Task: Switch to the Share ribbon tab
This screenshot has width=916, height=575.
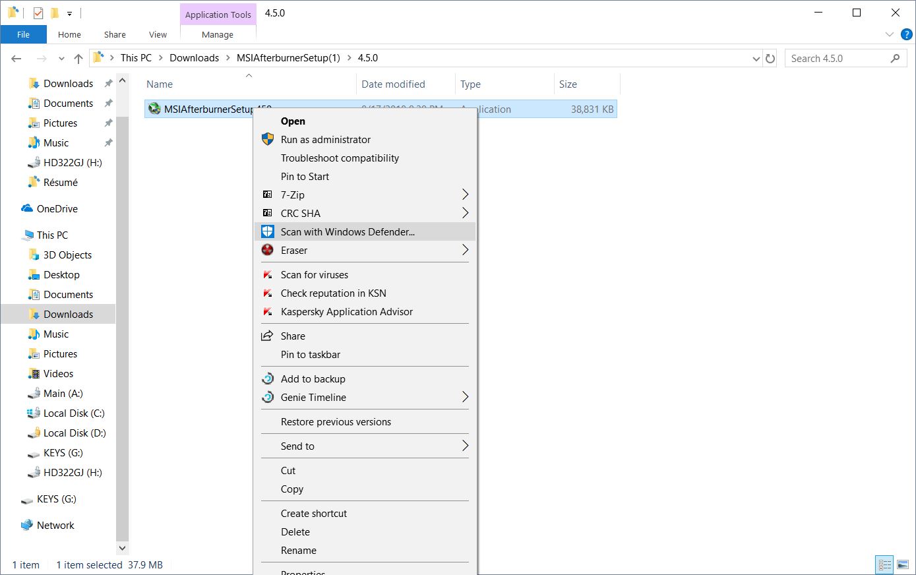Action: [x=115, y=34]
